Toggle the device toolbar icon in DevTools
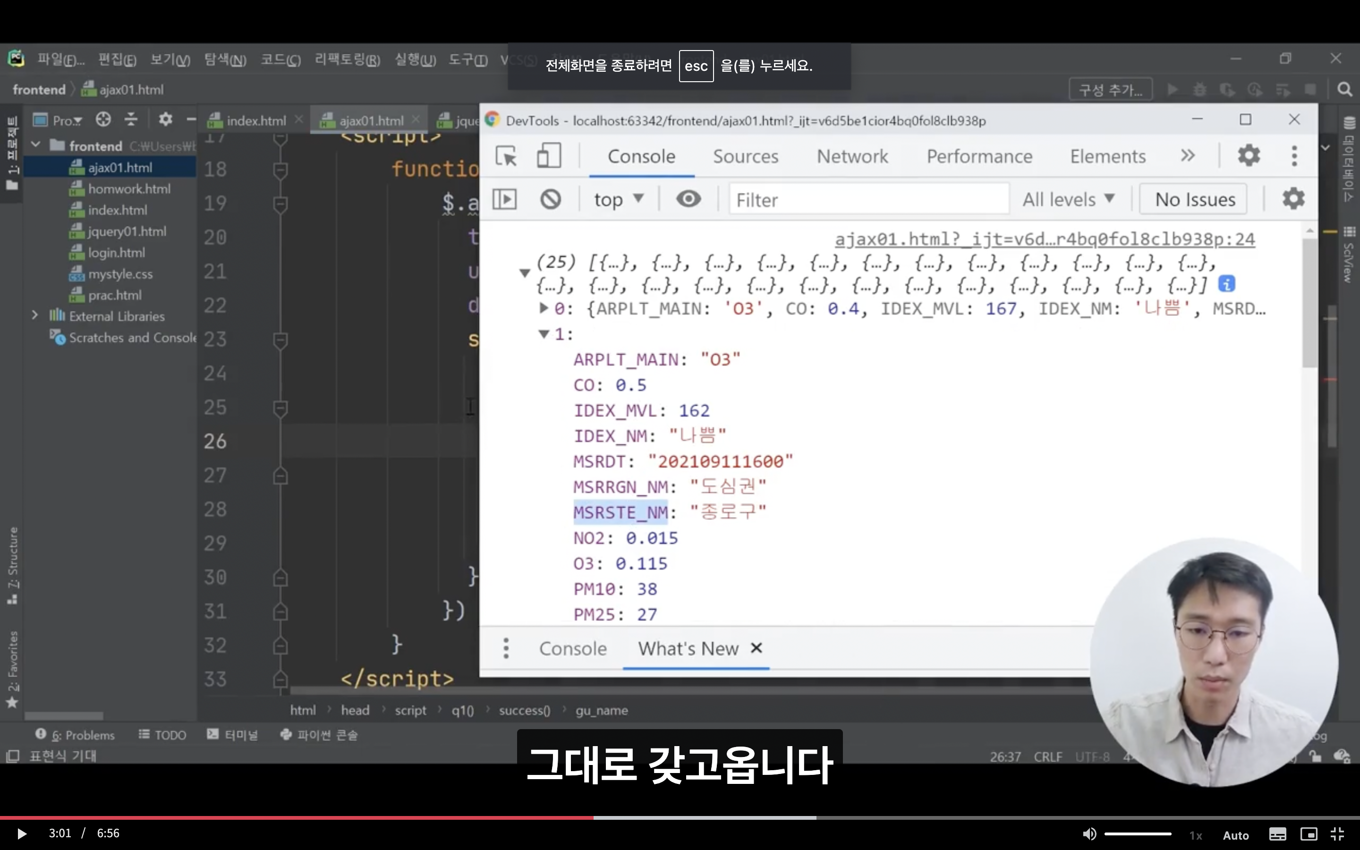Image resolution: width=1360 pixels, height=850 pixels. [549, 156]
